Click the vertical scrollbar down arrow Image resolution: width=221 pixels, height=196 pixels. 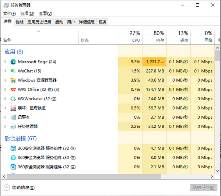(x=217, y=171)
